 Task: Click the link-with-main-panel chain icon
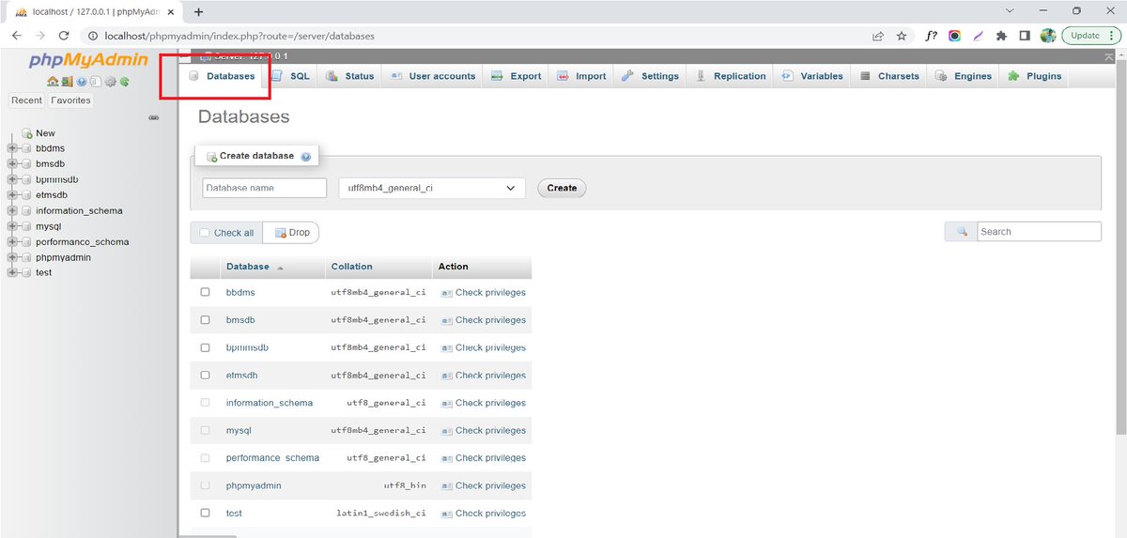154,117
